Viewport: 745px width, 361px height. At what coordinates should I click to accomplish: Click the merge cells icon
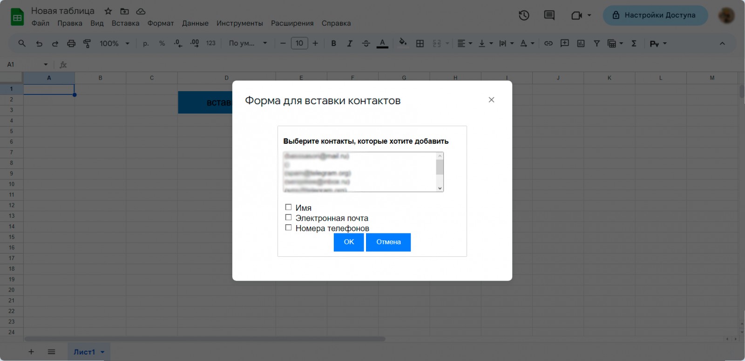(x=437, y=43)
